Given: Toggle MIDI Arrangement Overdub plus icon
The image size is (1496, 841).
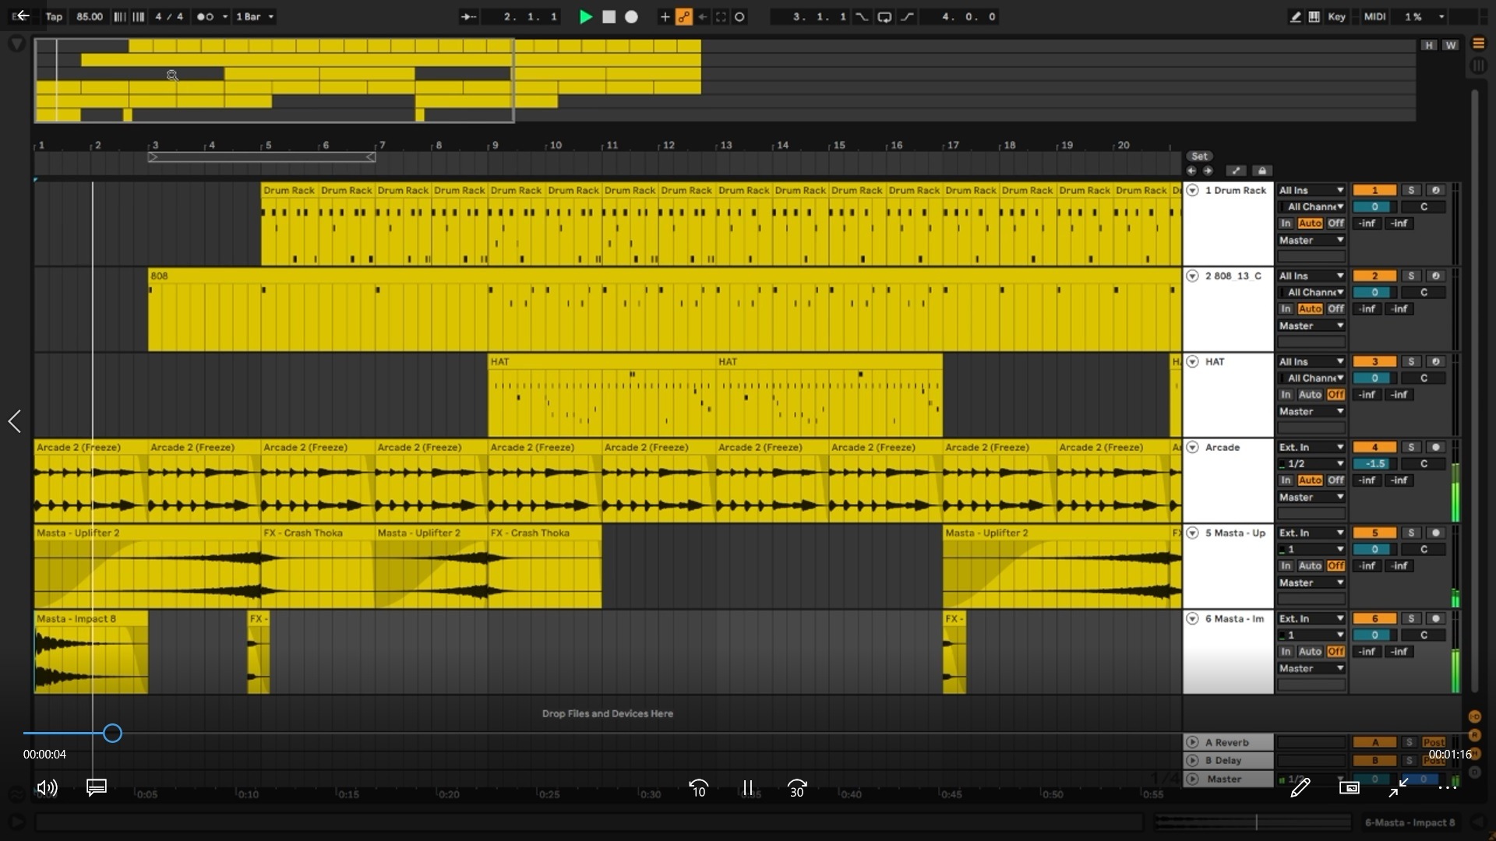Looking at the screenshot, I should (x=665, y=16).
